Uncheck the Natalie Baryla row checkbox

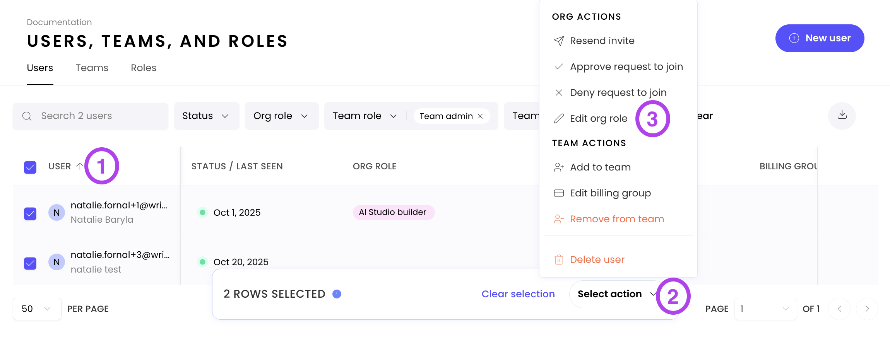click(30, 213)
